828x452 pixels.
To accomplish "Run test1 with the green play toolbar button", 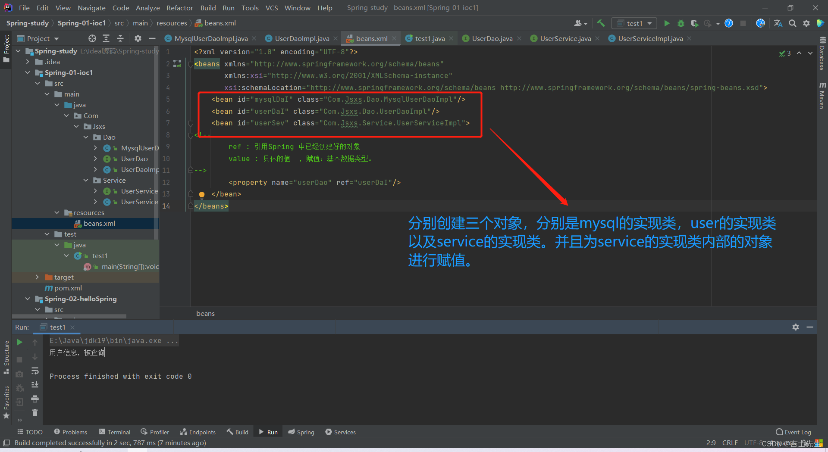I will [667, 23].
